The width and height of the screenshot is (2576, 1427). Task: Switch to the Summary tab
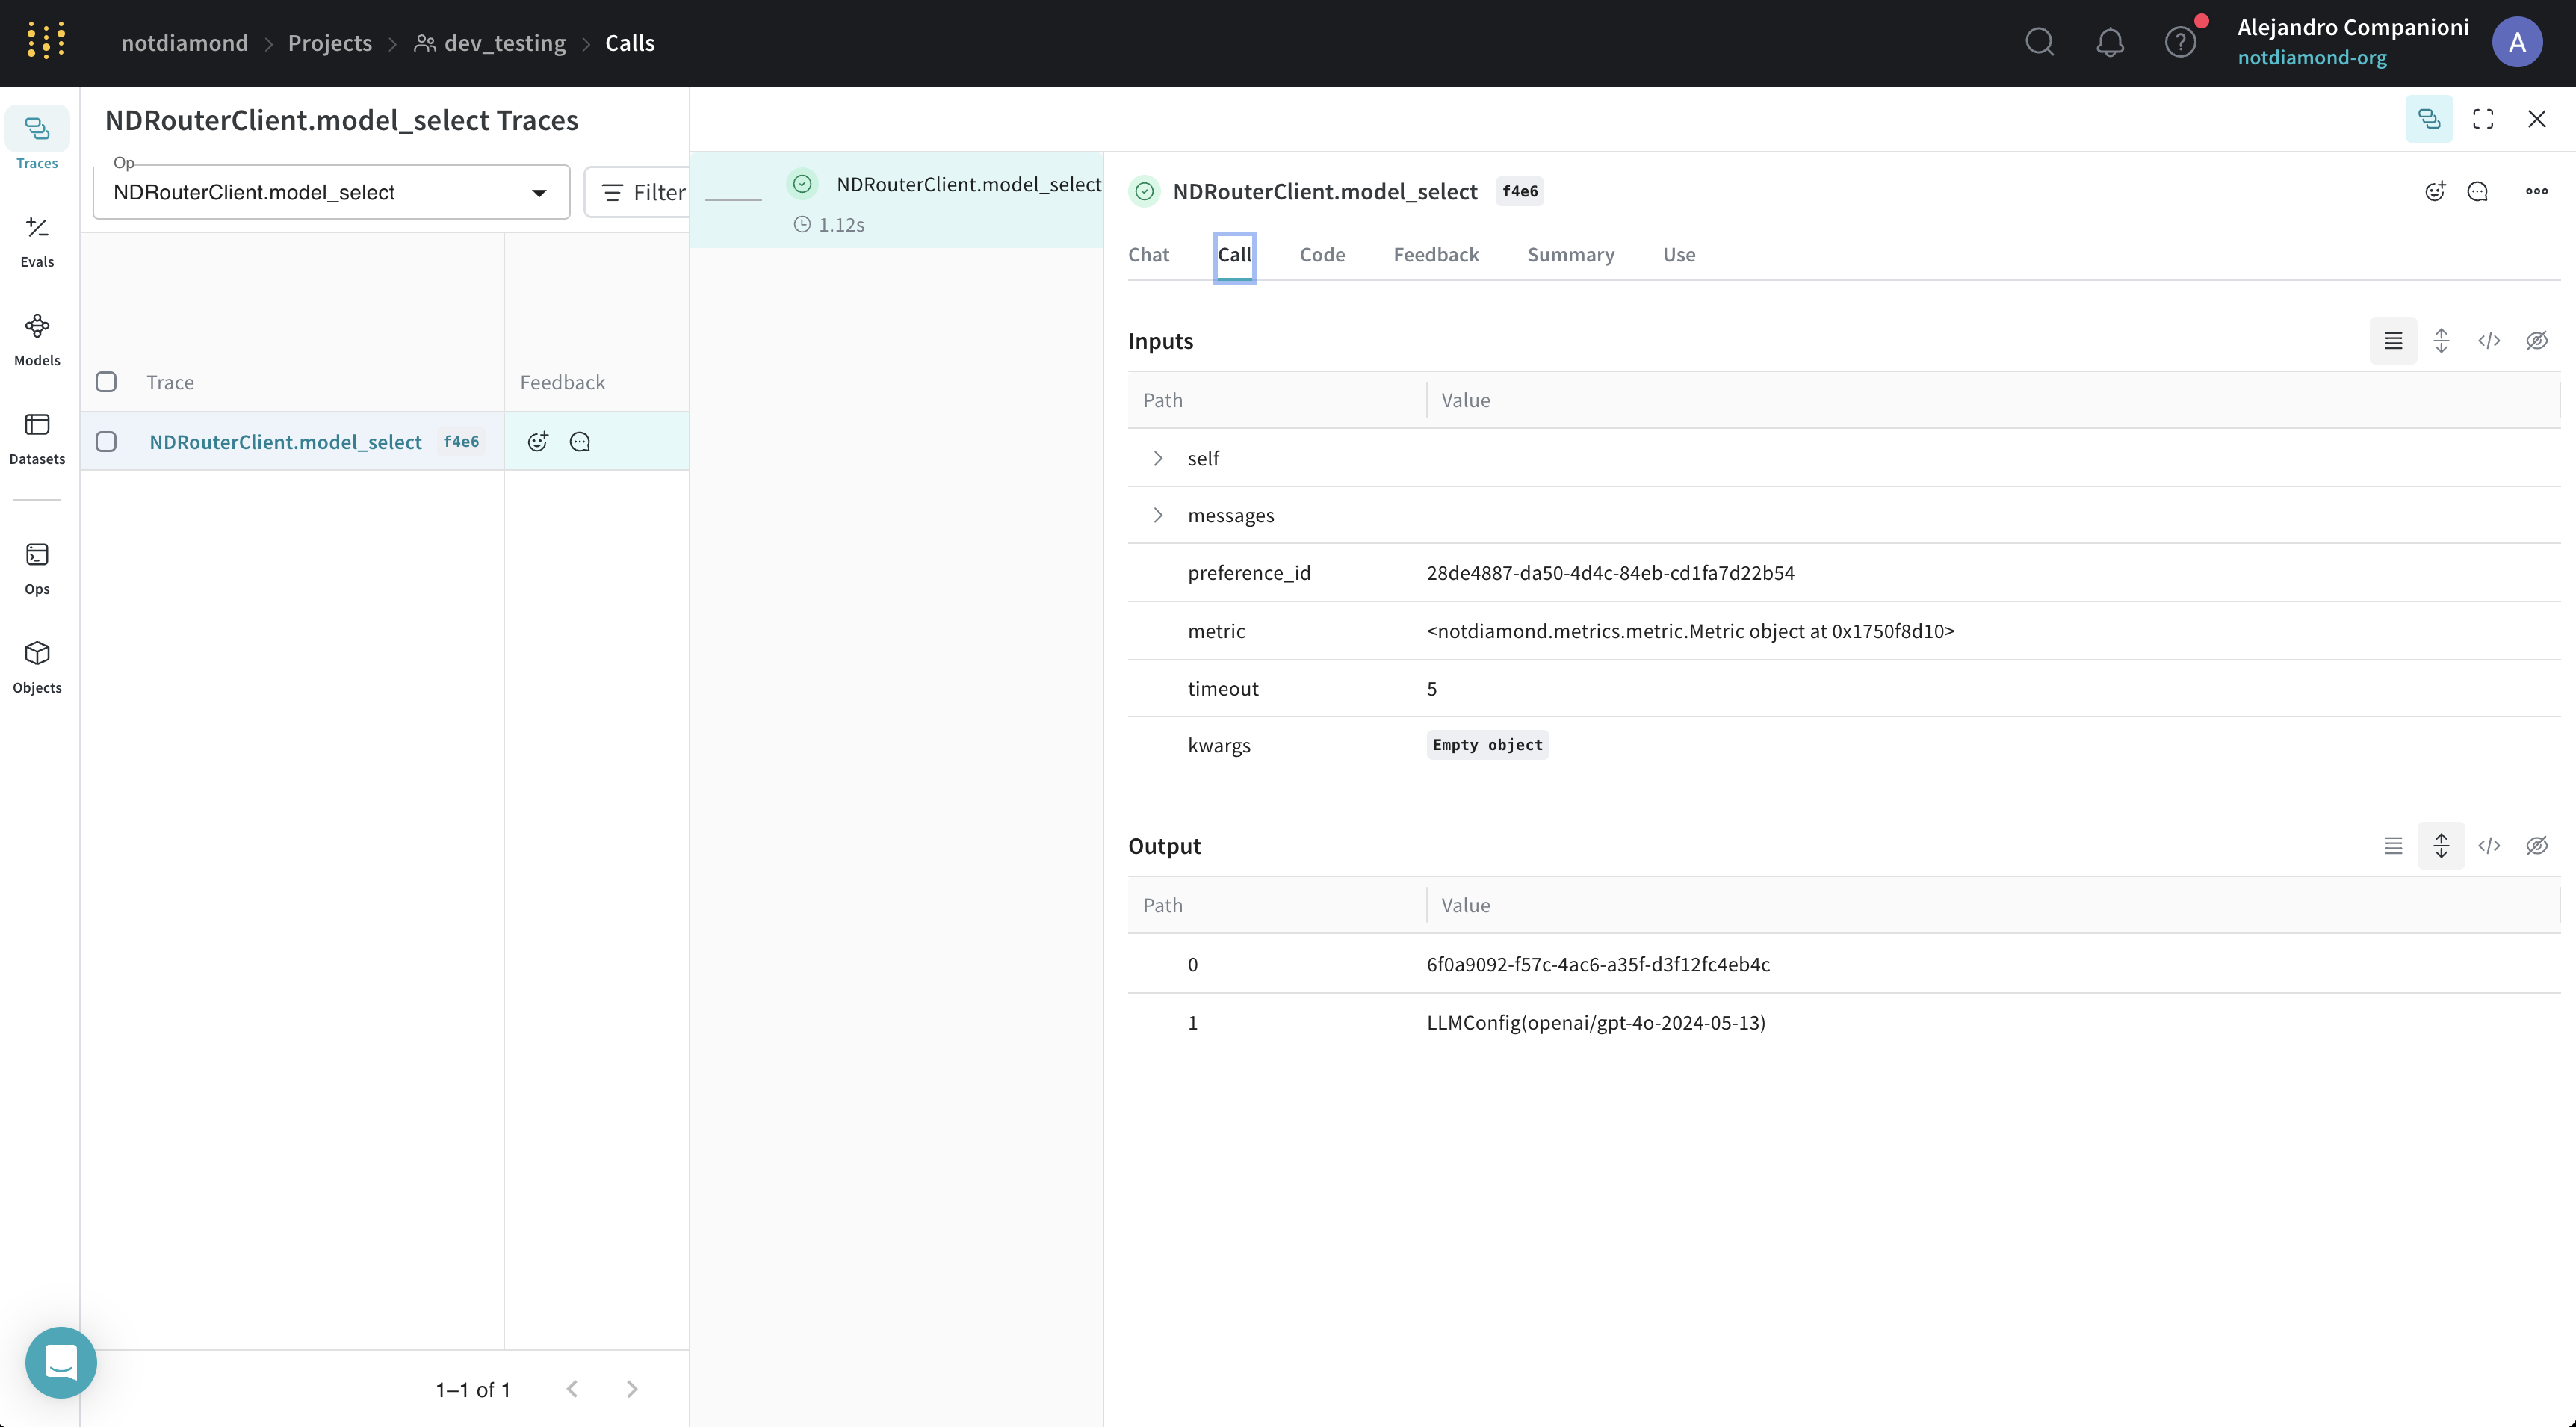coord(1570,254)
